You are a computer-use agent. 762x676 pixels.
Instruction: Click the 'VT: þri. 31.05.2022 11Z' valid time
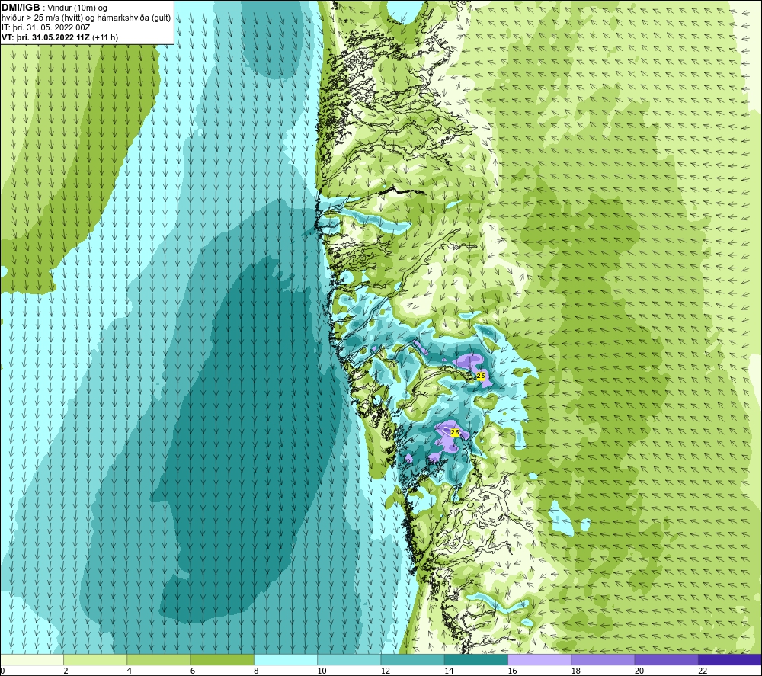click(x=45, y=37)
